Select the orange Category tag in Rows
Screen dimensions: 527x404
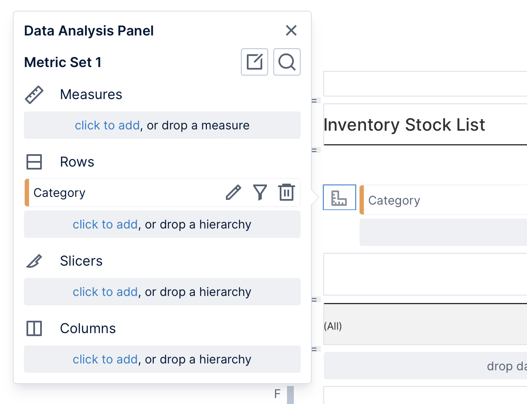point(26,193)
